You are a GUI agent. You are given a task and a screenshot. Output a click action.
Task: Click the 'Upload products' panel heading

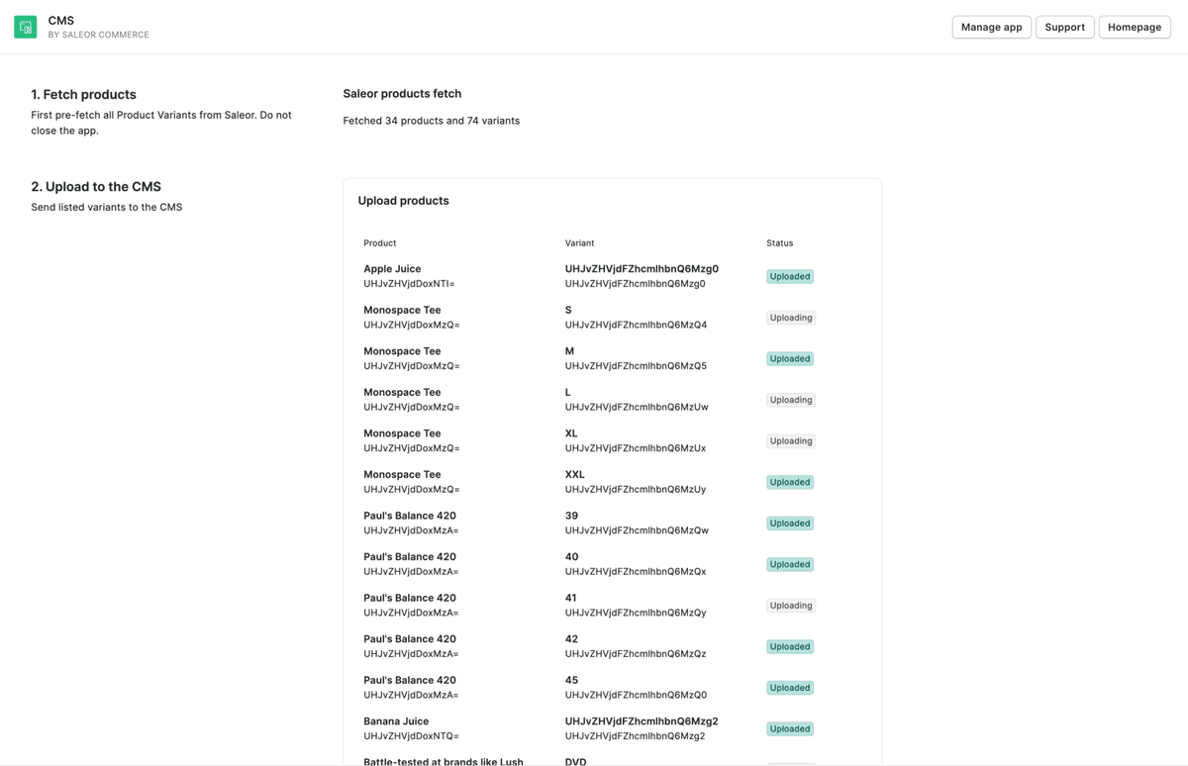404,200
